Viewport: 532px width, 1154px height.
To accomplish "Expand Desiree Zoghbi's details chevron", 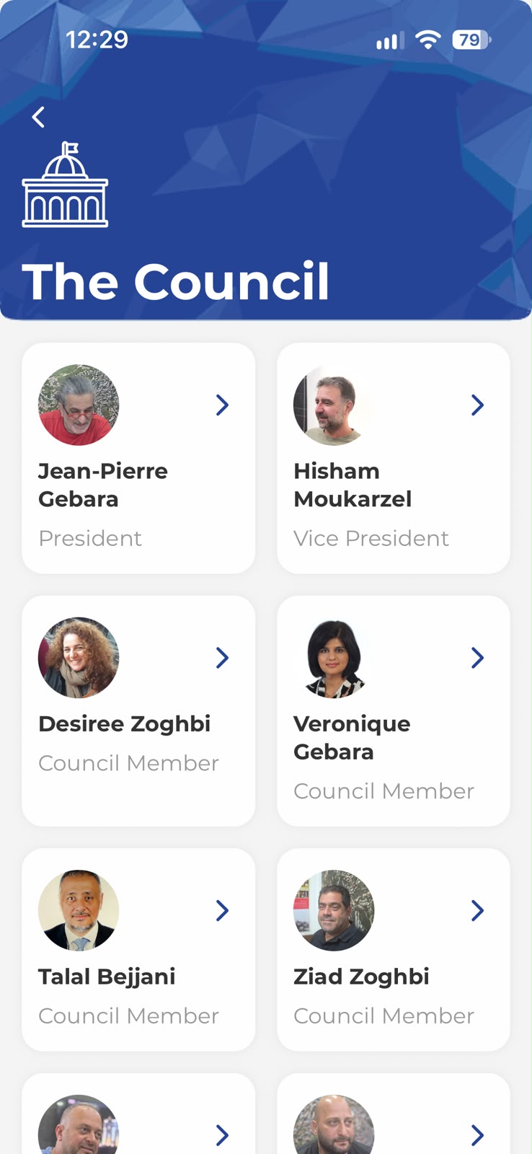I will pyautogui.click(x=222, y=657).
